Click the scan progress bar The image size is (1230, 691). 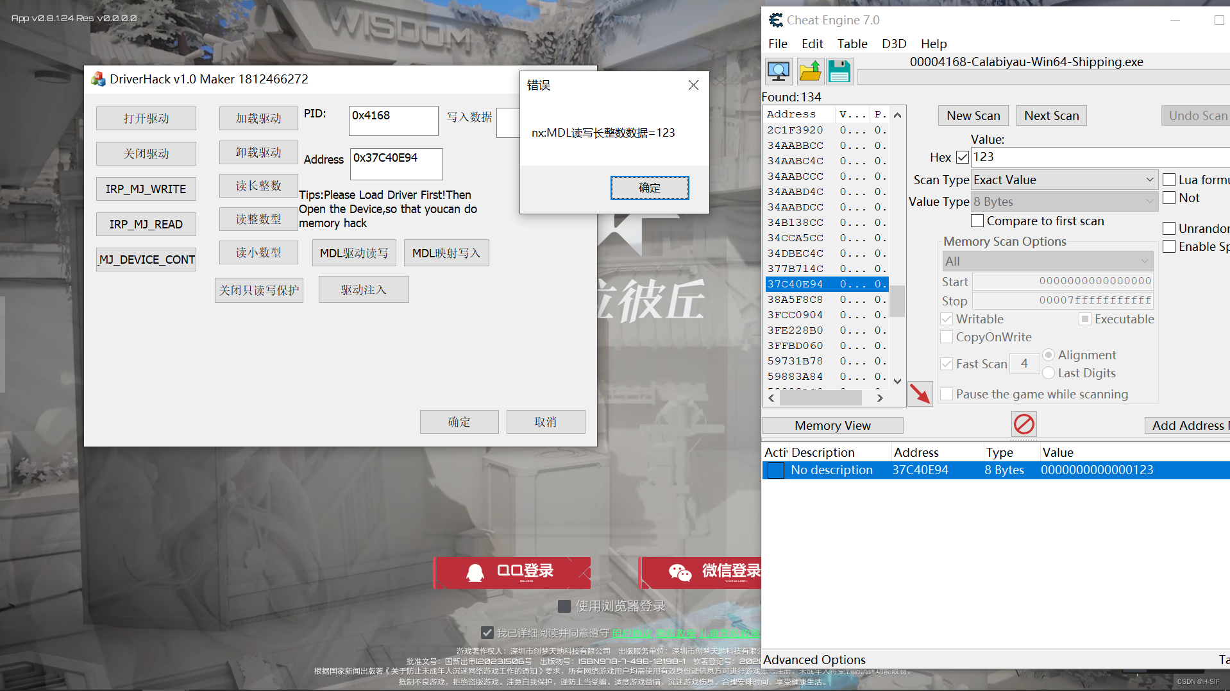click(1043, 77)
